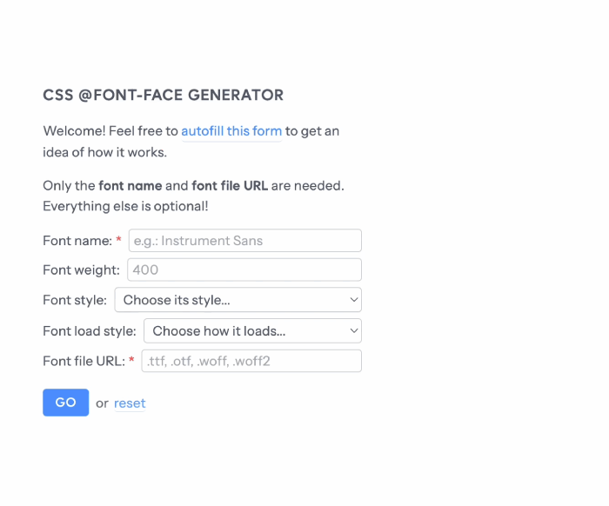Click the red asterisk beside Font name
The image size is (609, 506).
pos(119,239)
